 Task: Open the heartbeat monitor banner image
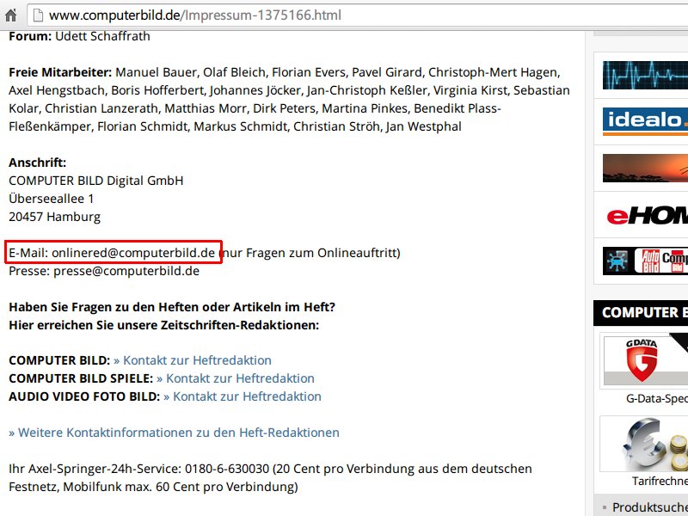point(645,75)
